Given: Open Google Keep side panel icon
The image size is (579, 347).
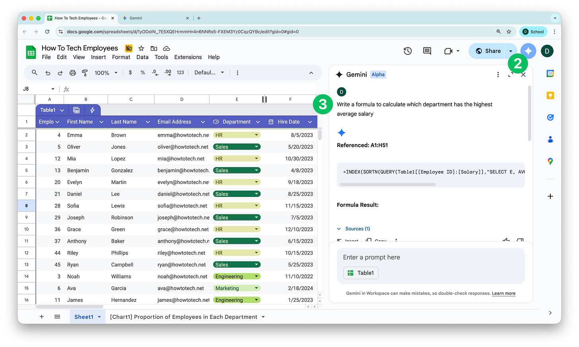Looking at the screenshot, I should [x=550, y=95].
